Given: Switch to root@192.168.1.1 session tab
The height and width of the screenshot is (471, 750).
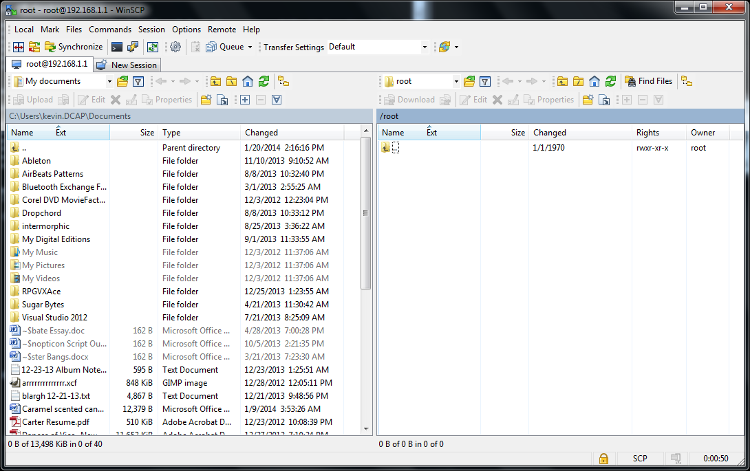Looking at the screenshot, I should point(50,64).
